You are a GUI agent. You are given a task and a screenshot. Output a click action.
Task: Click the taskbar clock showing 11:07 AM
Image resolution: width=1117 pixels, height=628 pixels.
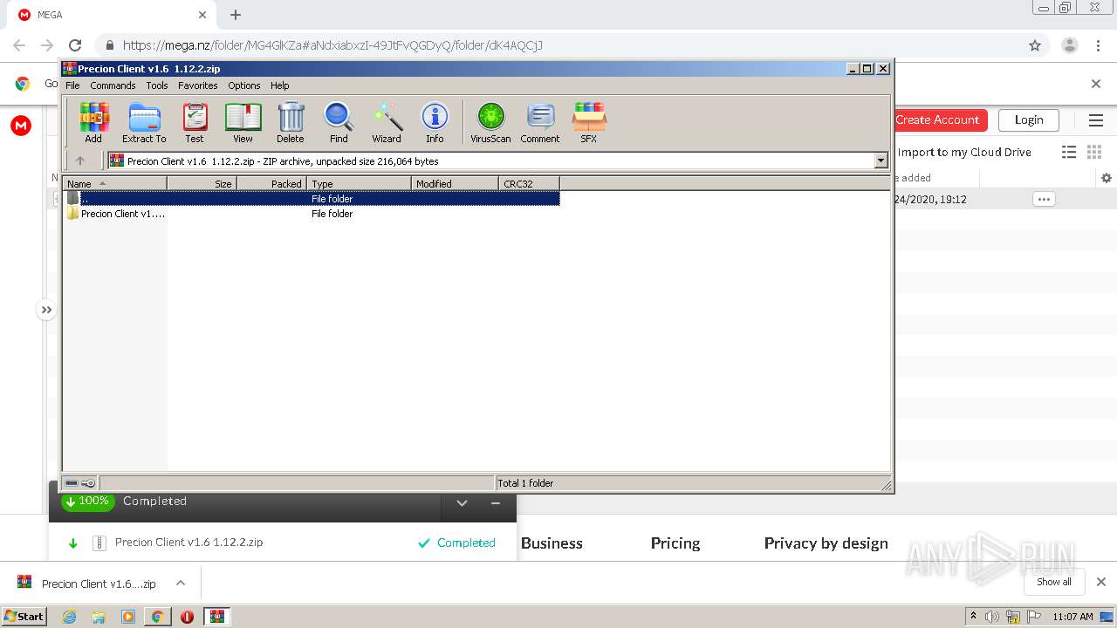click(1072, 617)
